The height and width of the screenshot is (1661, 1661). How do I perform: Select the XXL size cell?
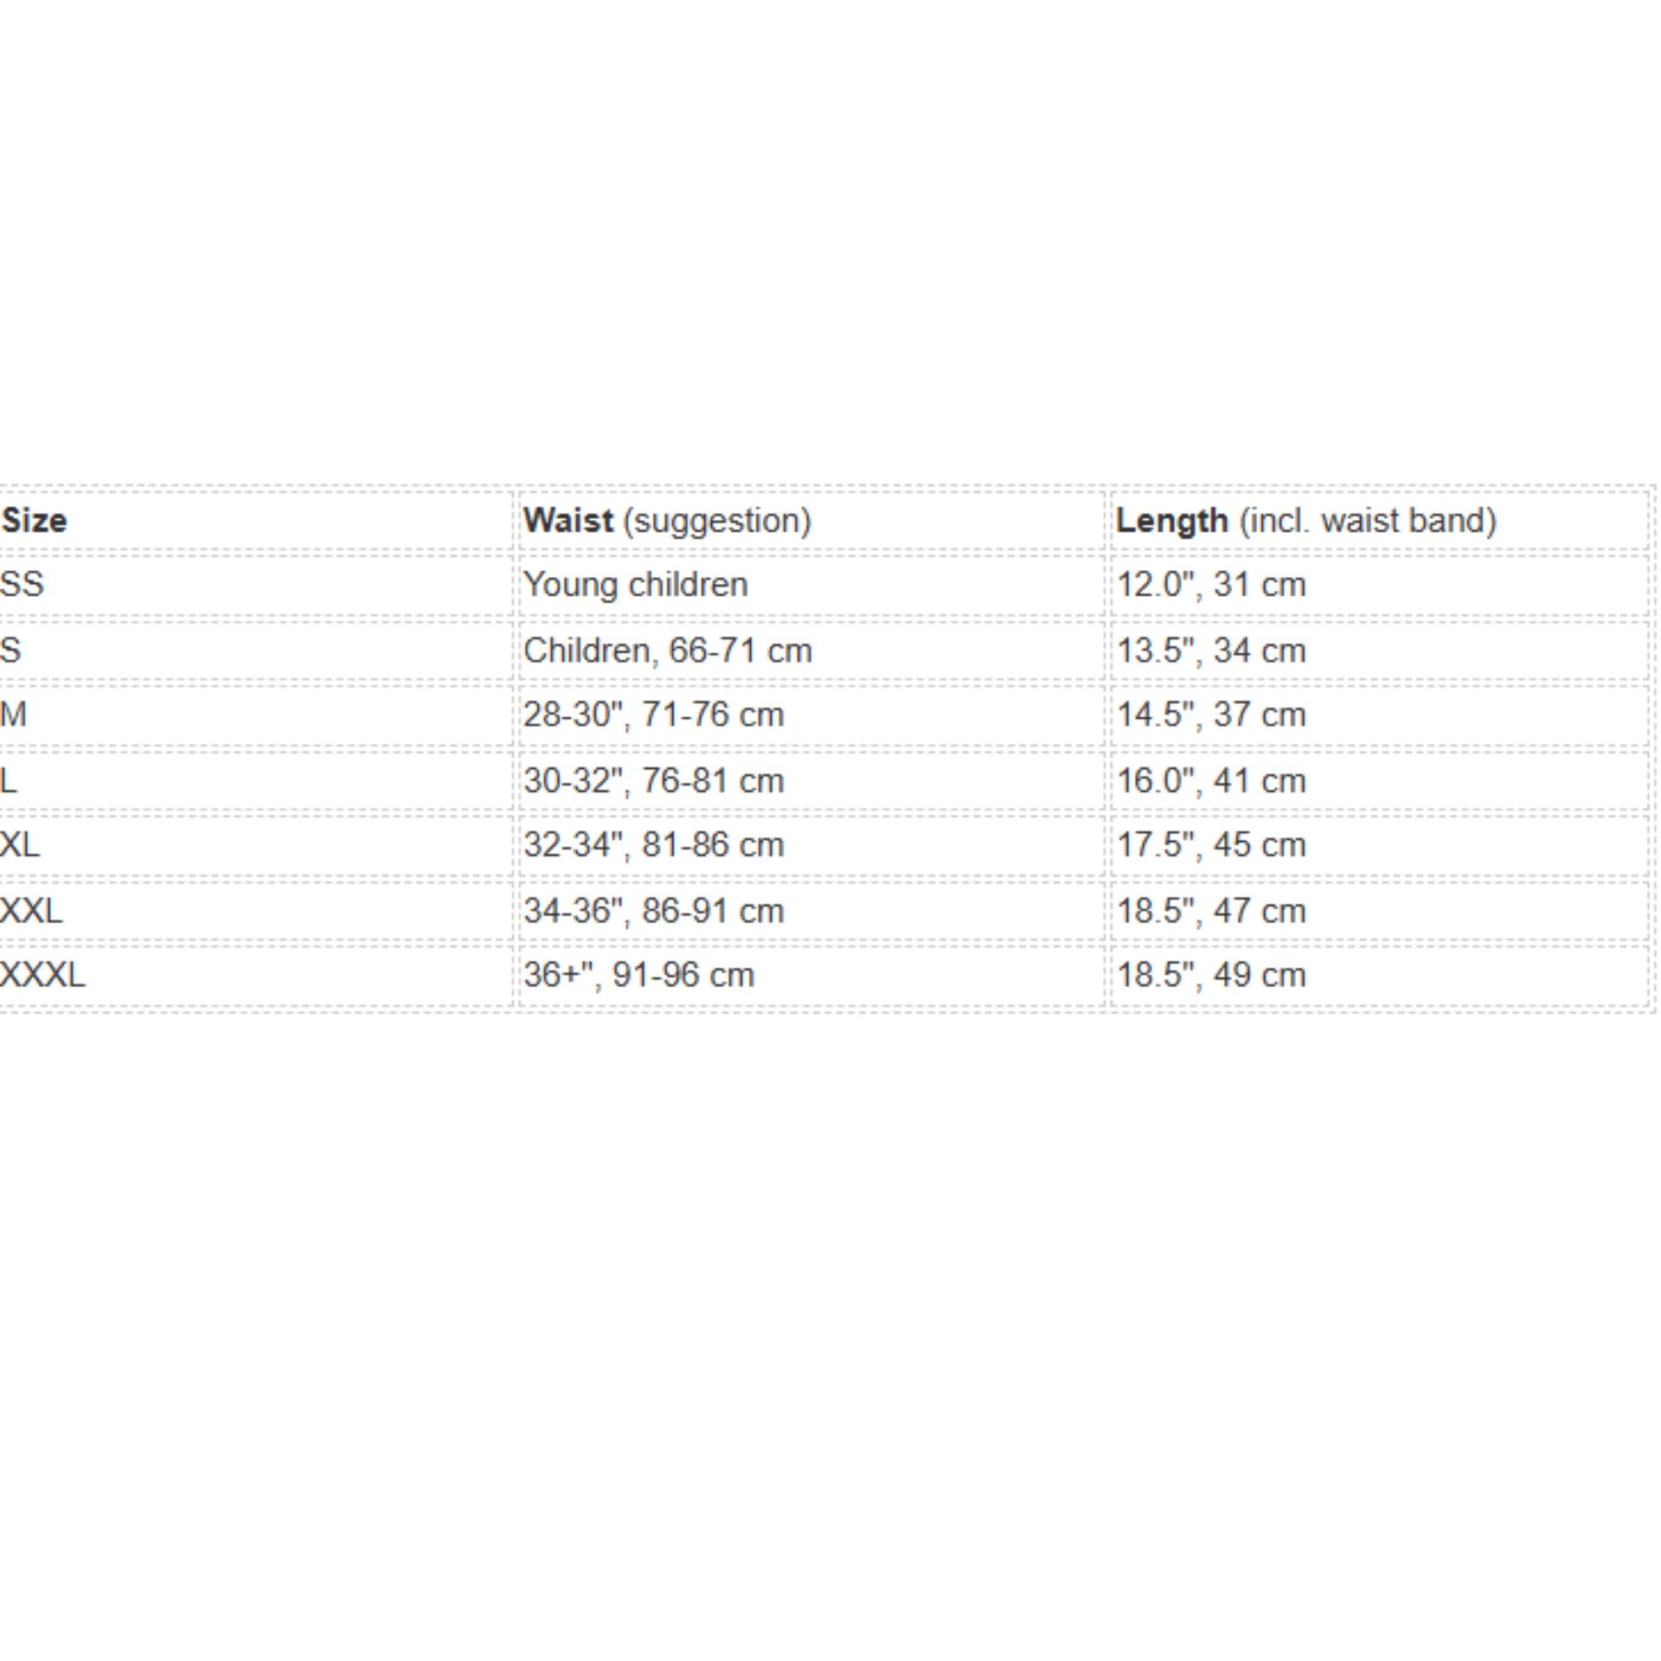pos(32,910)
